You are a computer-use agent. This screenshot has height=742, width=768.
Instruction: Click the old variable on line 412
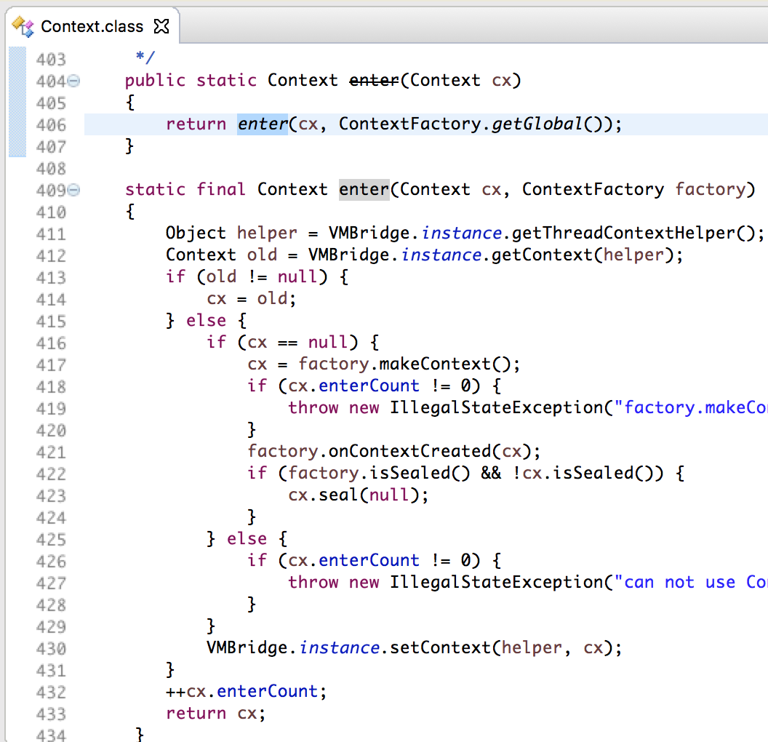(262, 255)
